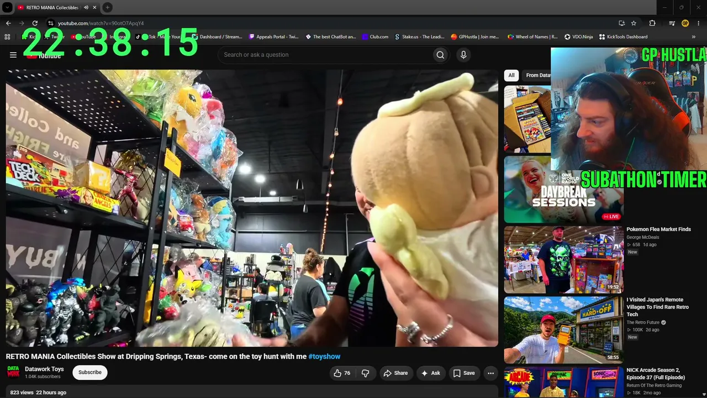The width and height of the screenshot is (707, 398).
Task: Share the video
Action: (395, 373)
